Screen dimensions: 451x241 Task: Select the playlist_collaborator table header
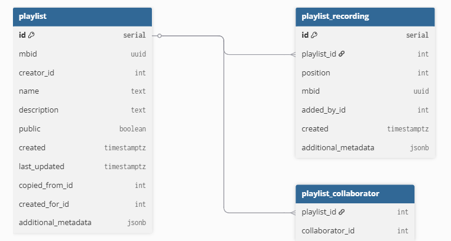click(x=355, y=193)
